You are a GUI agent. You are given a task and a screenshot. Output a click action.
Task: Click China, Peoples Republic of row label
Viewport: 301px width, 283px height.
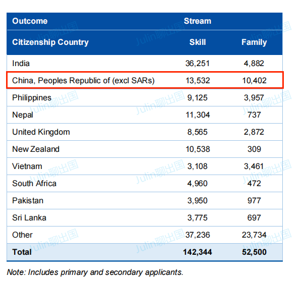click(83, 81)
